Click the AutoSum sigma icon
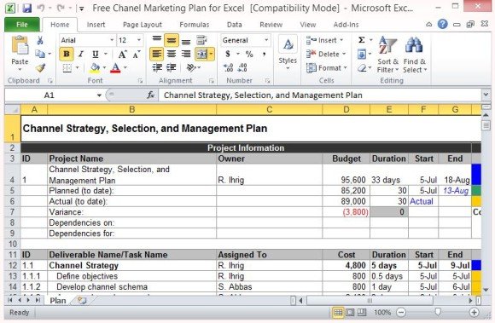Image resolution: width=495 pixels, height=323 pixels. click(362, 40)
